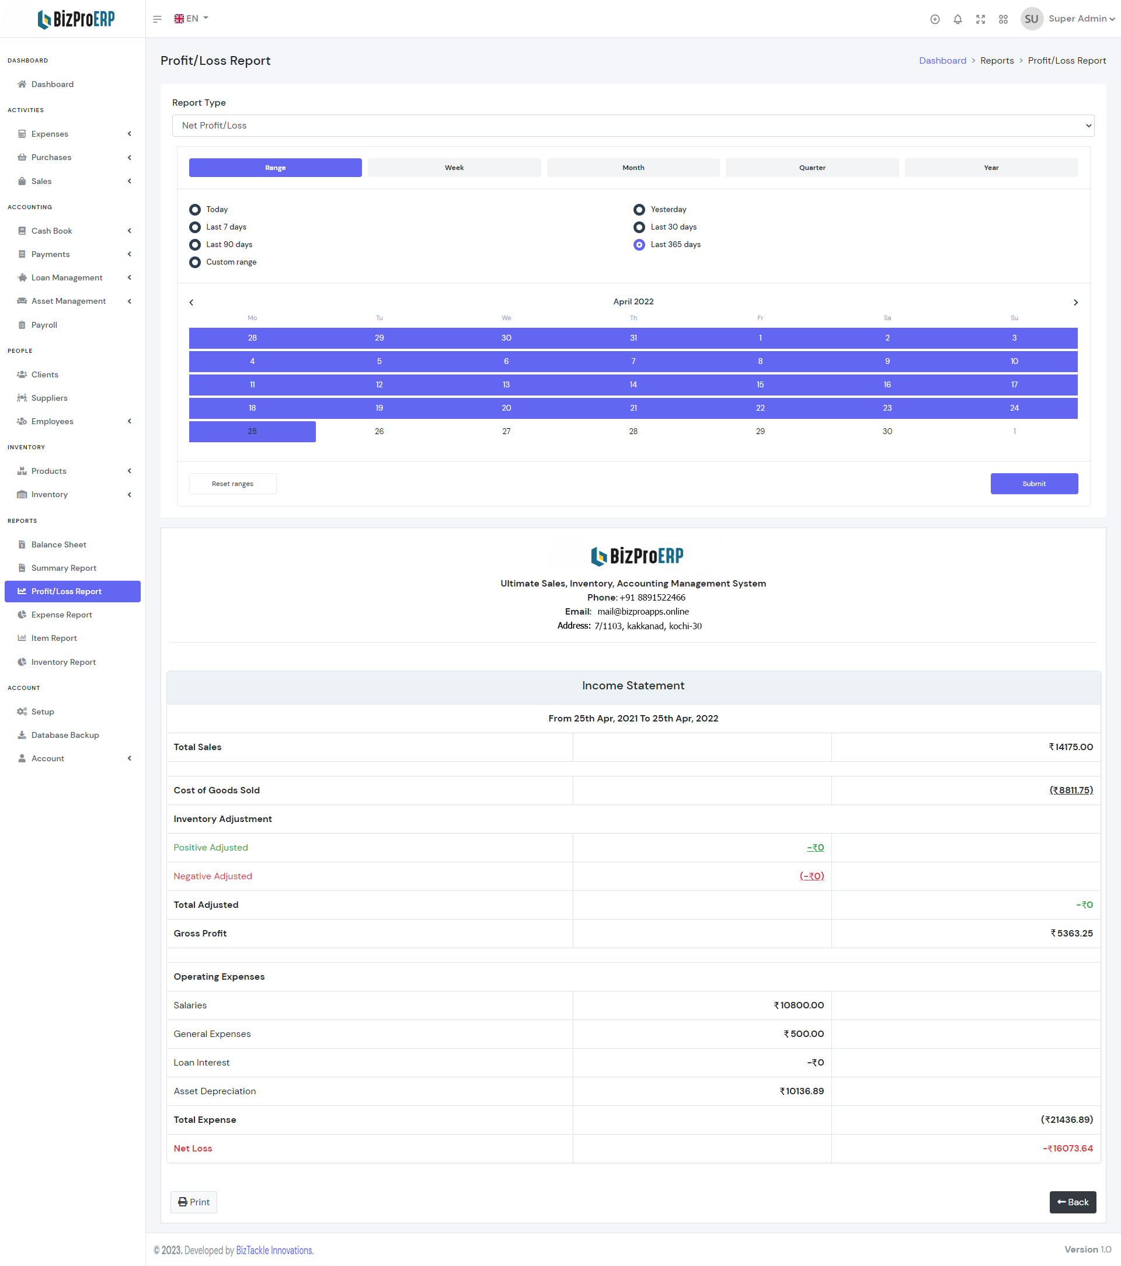Open Summary Report from sidebar
Viewport: 1121px width, 1266px height.
72,568
